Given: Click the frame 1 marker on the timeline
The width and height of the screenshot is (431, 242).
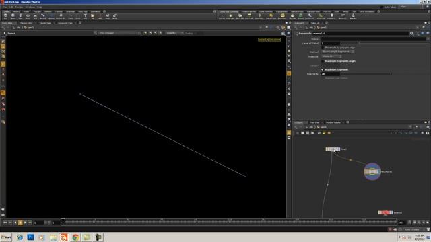Looking at the screenshot, I should coord(63,220).
